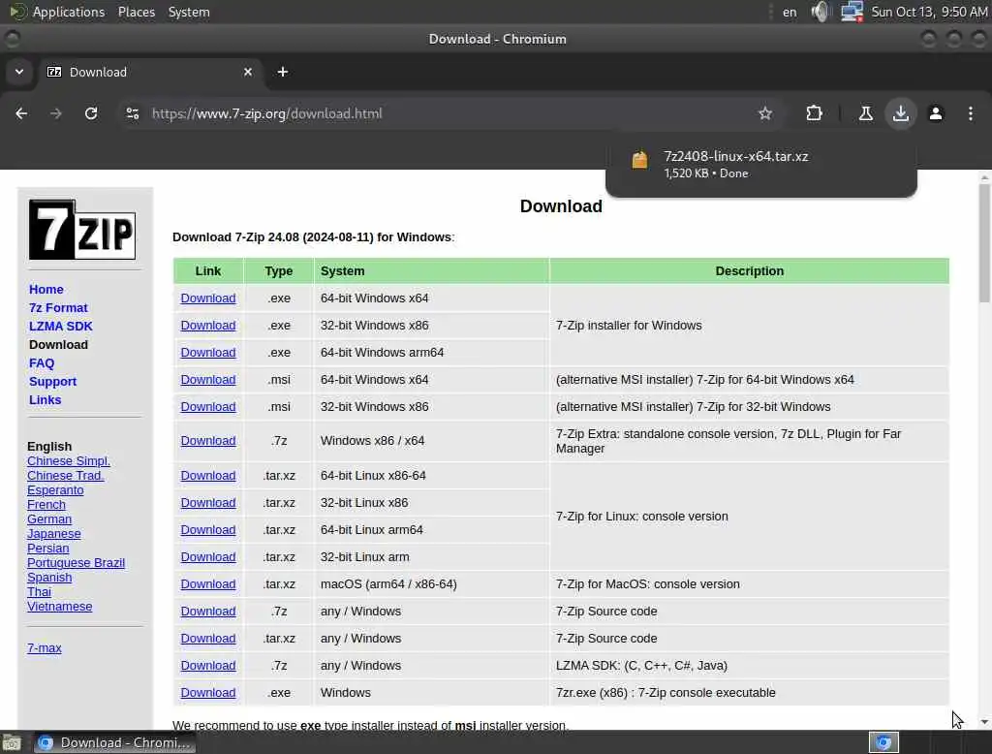
Task: Switch language to Thai
Action: tap(39, 592)
